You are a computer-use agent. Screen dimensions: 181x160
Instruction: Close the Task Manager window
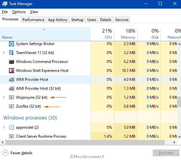[x=175, y=4]
